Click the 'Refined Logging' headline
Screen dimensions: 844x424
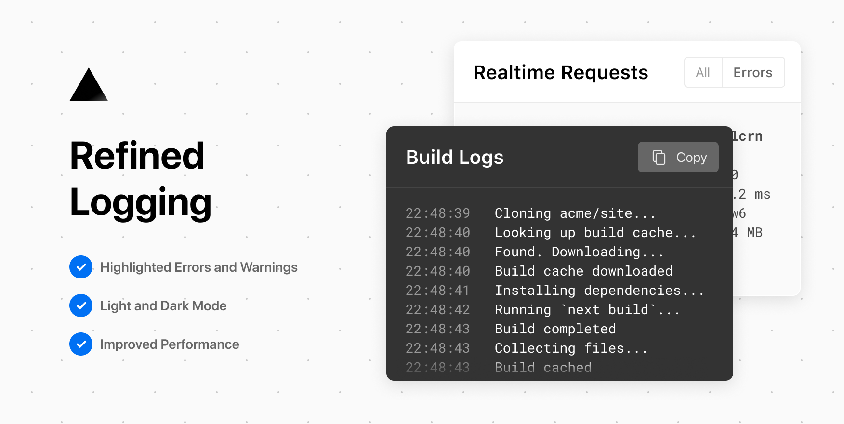click(140, 178)
